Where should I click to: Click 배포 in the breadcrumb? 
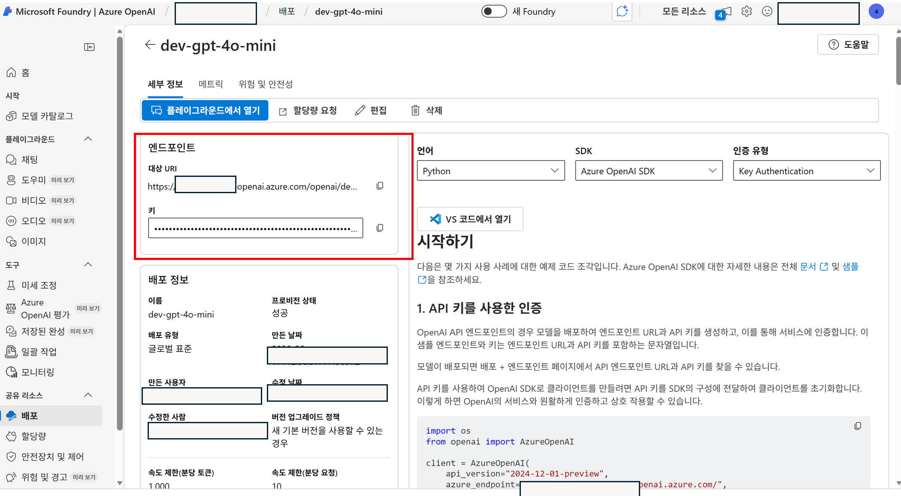click(287, 12)
